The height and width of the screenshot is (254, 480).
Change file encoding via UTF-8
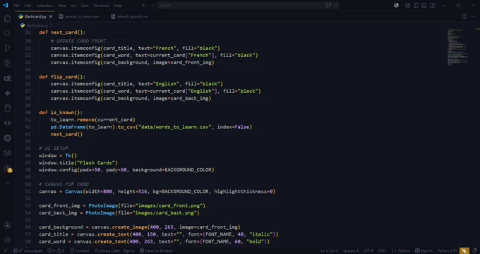coord(368,250)
